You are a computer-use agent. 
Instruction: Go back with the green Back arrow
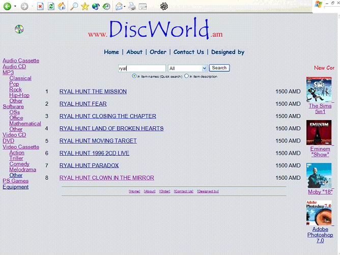(7, 6)
